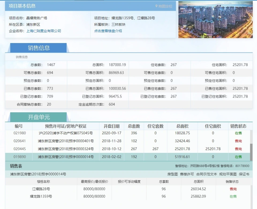The height and width of the screenshot is (209, 257).
Task: Click the 地图定位 map pin icon
Action: 157,6
